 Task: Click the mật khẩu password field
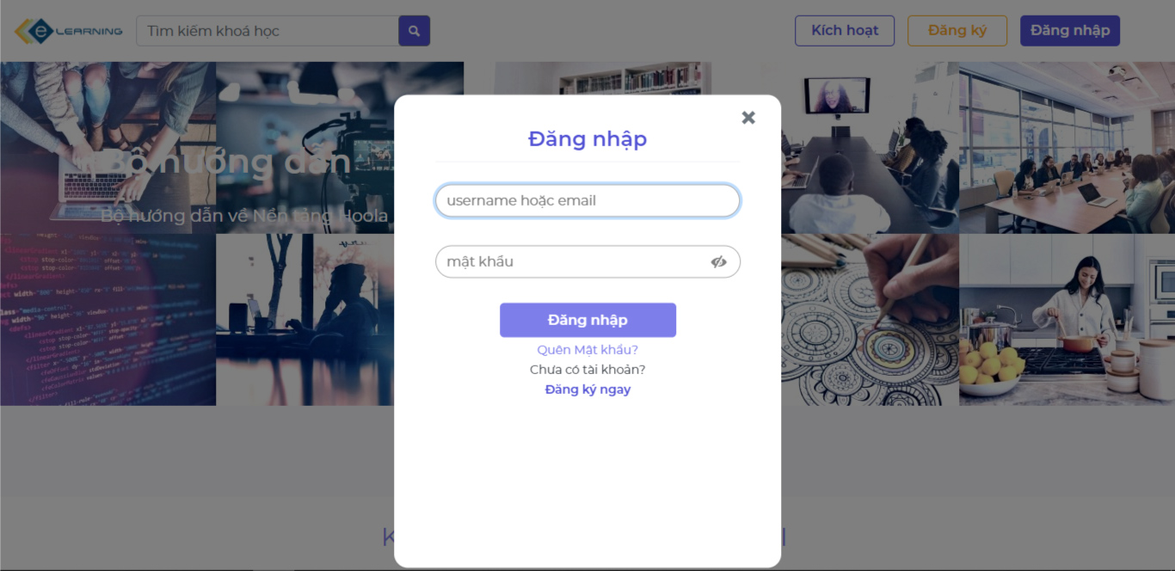click(x=587, y=261)
